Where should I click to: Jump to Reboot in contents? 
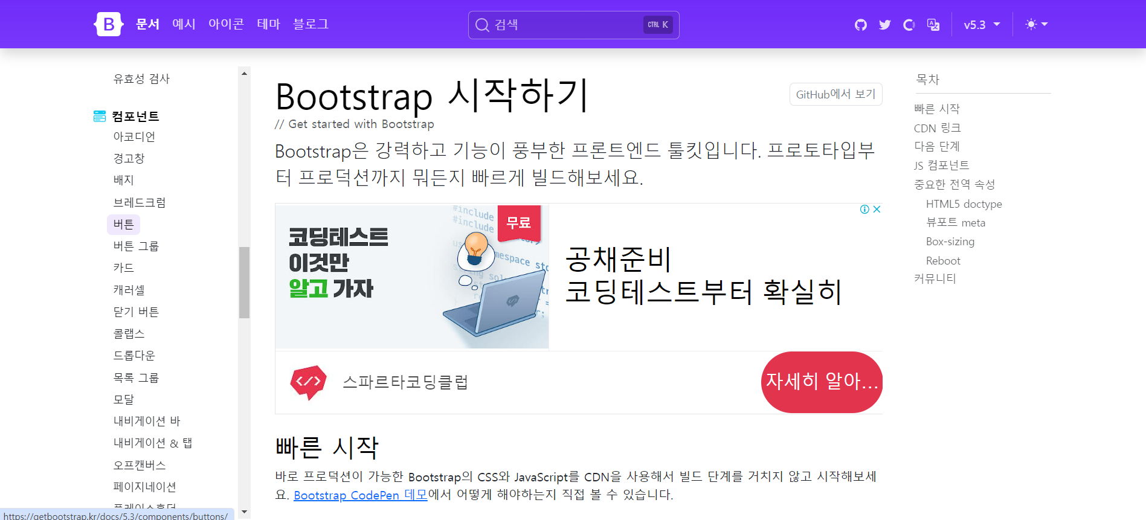tap(943, 261)
